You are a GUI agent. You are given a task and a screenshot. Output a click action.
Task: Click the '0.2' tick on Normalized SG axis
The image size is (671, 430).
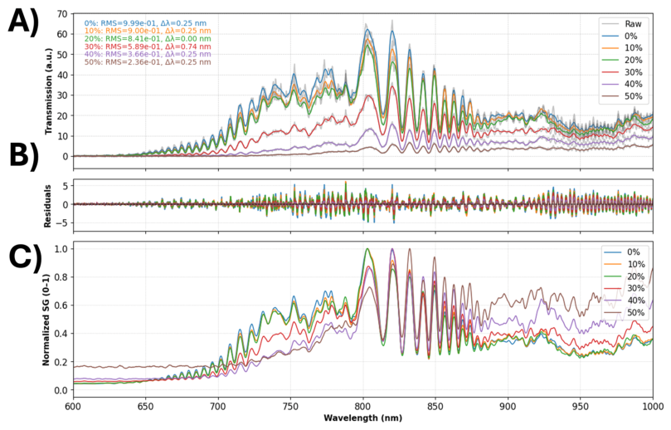[62, 362]
